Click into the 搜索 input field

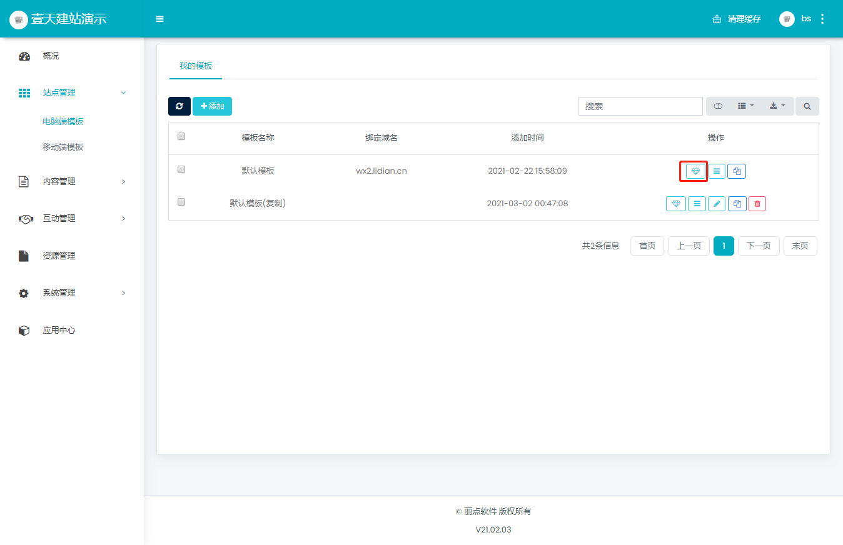pos(640,106)
